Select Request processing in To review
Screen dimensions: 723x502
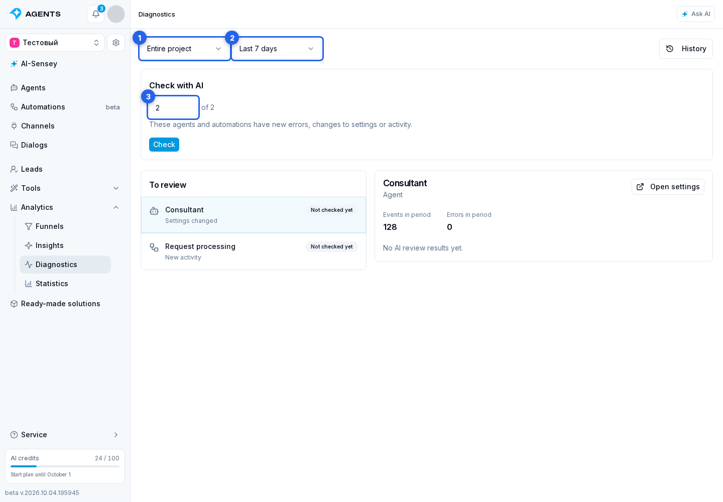click(254, 252)
